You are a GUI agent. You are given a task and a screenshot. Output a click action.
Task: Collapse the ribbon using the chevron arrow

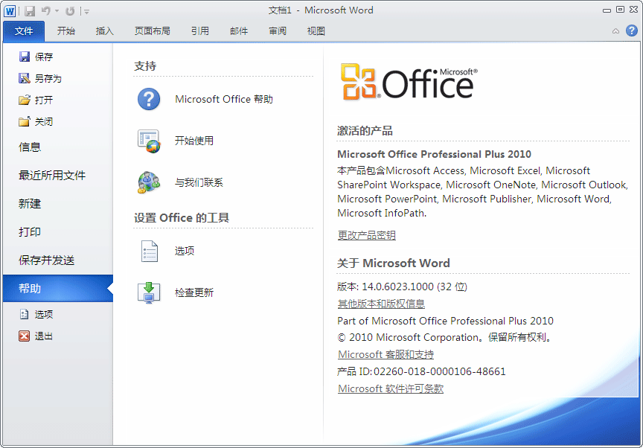(x=615, y=31)
